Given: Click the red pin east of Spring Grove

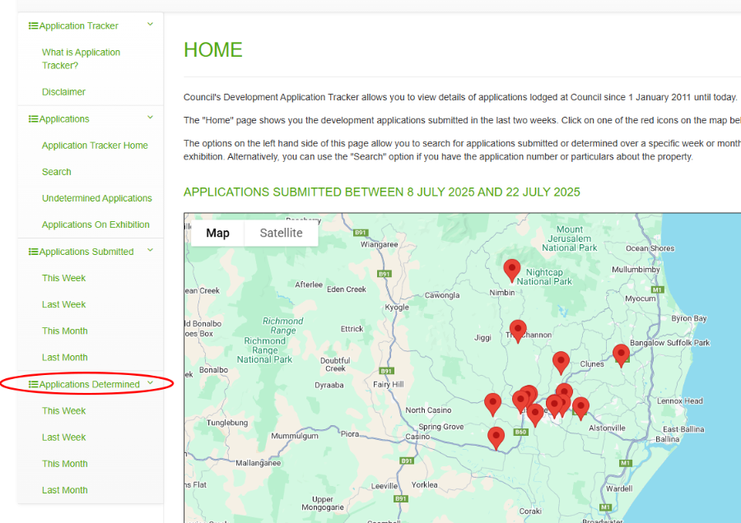Looking at the screenshot, I should point(496,438).
